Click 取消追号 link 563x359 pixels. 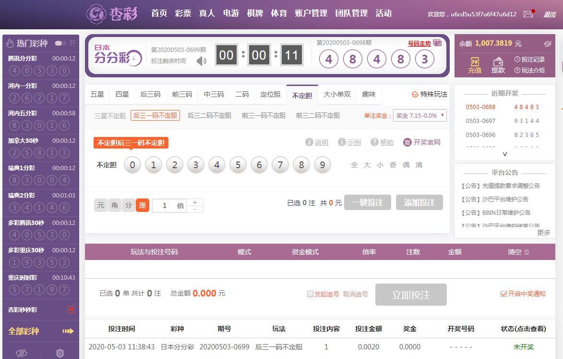(x=356, y=294)
